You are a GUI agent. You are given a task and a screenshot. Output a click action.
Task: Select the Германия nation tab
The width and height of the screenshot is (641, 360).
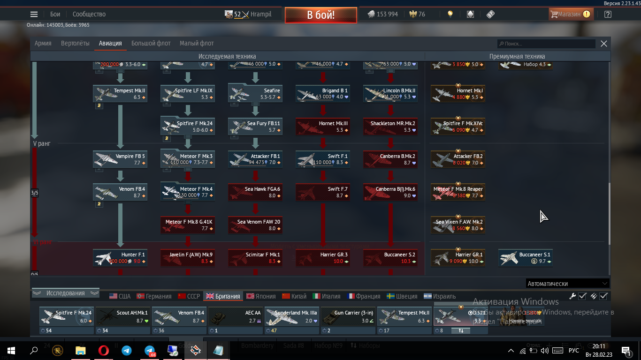tap(154, 296)
